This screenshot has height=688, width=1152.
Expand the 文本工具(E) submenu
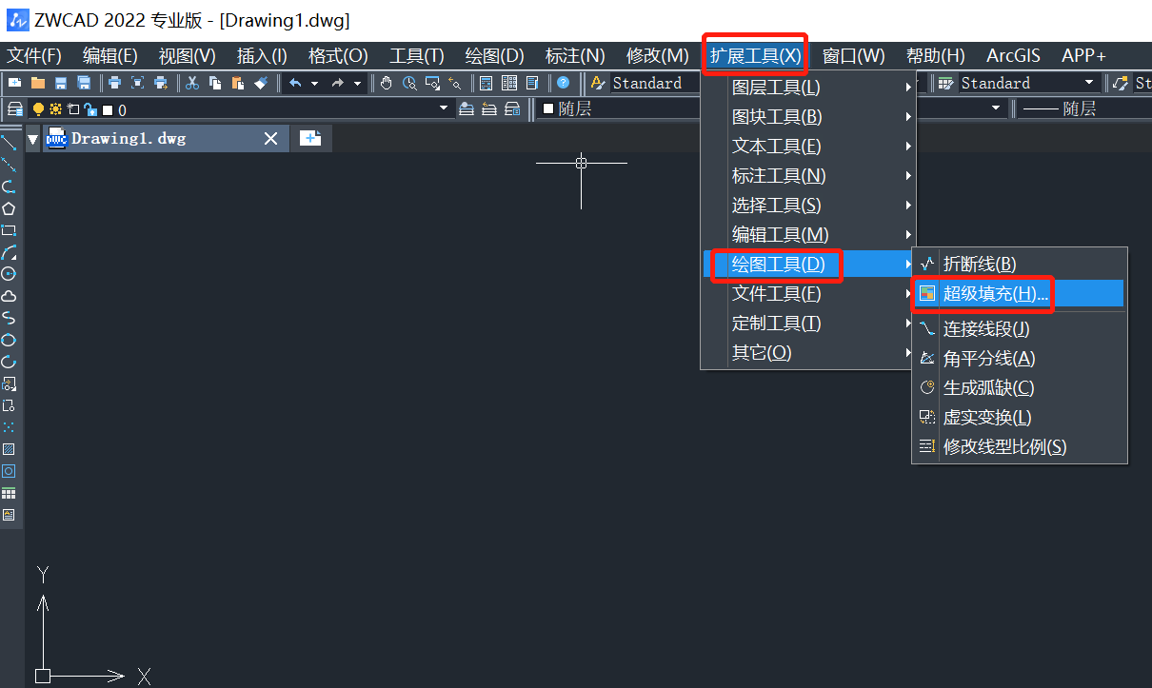(809, 147)
